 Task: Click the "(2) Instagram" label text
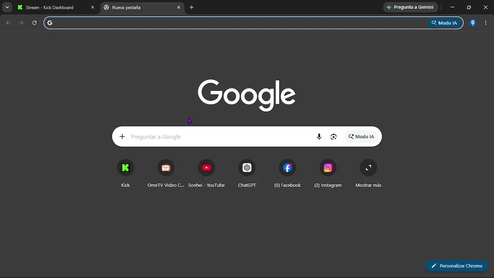pos(328,185)
